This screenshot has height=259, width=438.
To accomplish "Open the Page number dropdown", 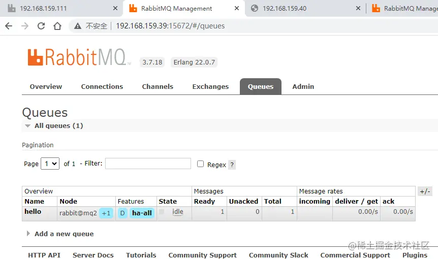I will 50,164.
